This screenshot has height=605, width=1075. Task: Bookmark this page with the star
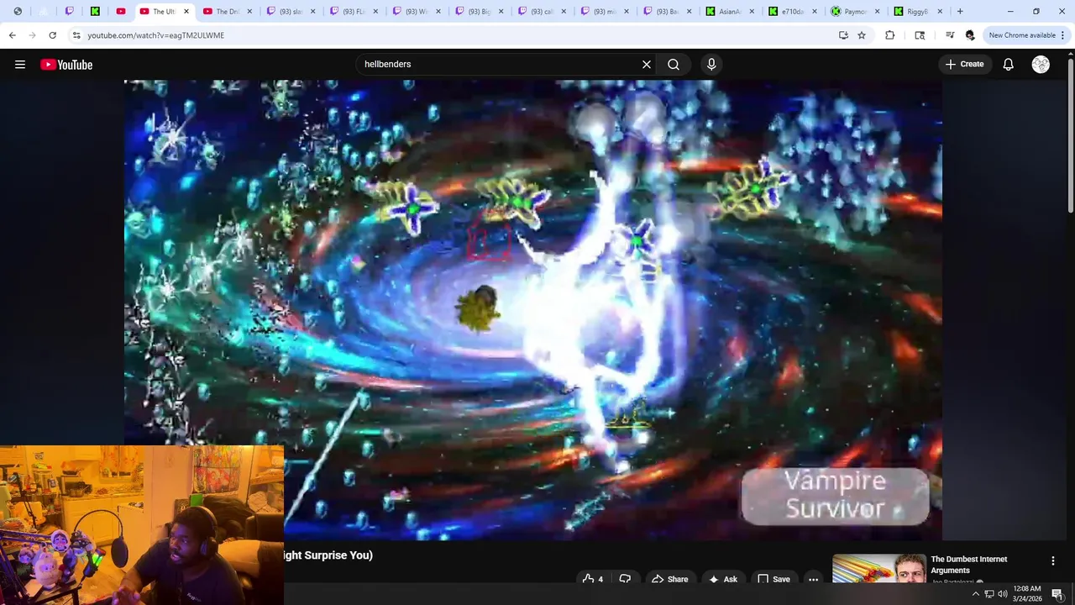coord(862,35)
